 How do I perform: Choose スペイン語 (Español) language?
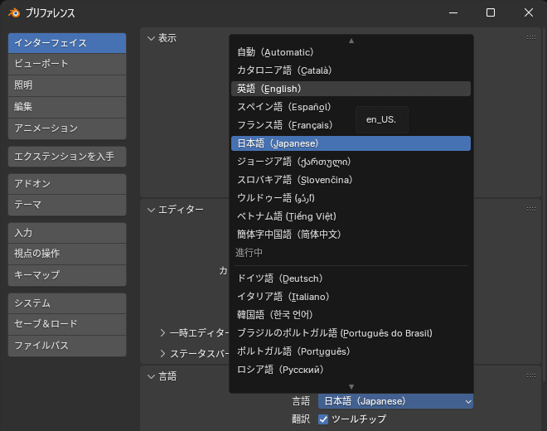coord(351,107)
